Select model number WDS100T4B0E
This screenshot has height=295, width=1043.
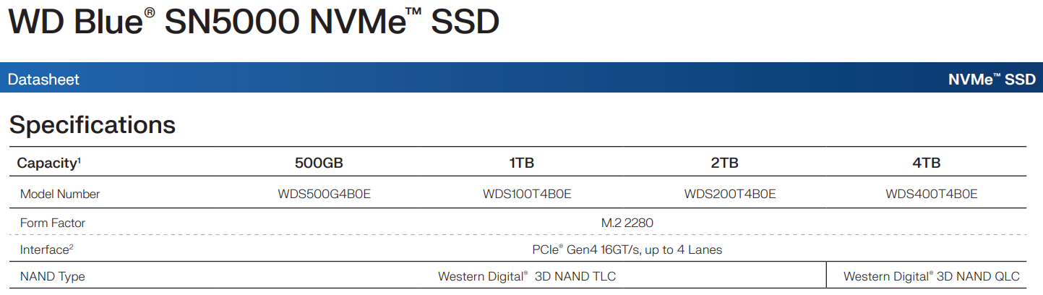click(x=528, y=194)
